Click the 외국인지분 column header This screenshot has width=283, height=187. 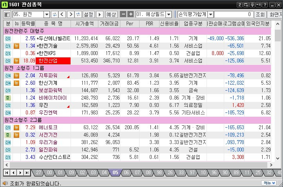[x=258, y=24]
